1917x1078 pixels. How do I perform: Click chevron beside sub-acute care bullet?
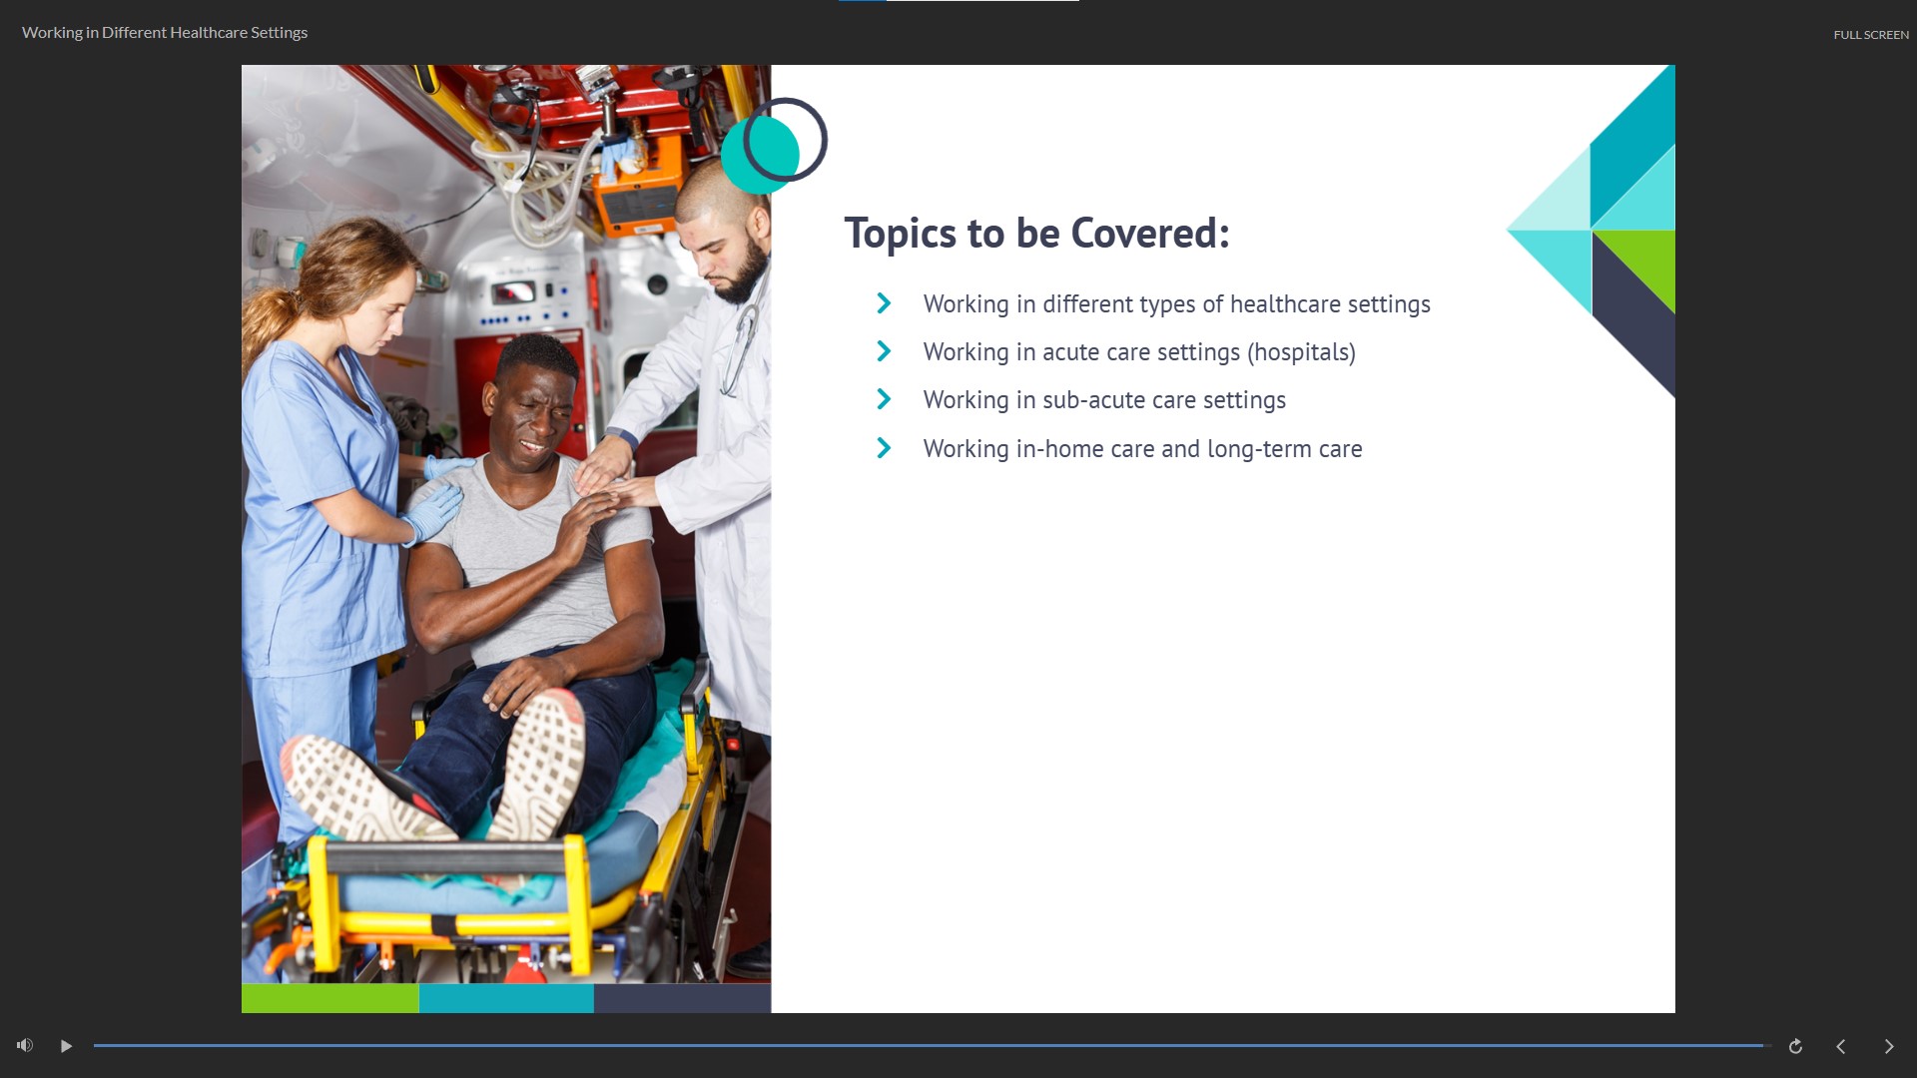pyautogui.click(x=884, y=399)
